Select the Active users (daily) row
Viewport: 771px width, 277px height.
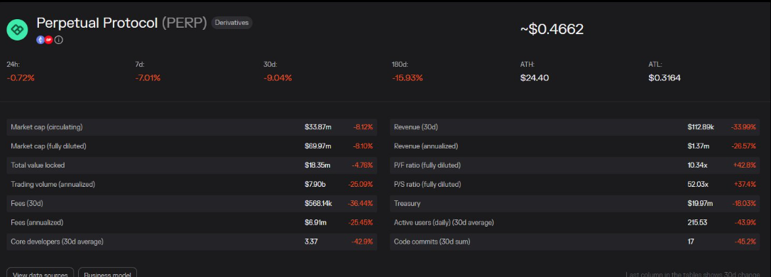[x=575, y=222]
